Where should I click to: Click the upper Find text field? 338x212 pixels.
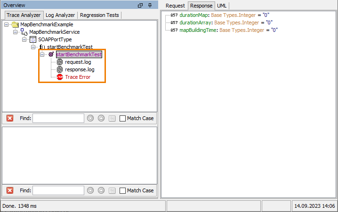tap(58, 118)
